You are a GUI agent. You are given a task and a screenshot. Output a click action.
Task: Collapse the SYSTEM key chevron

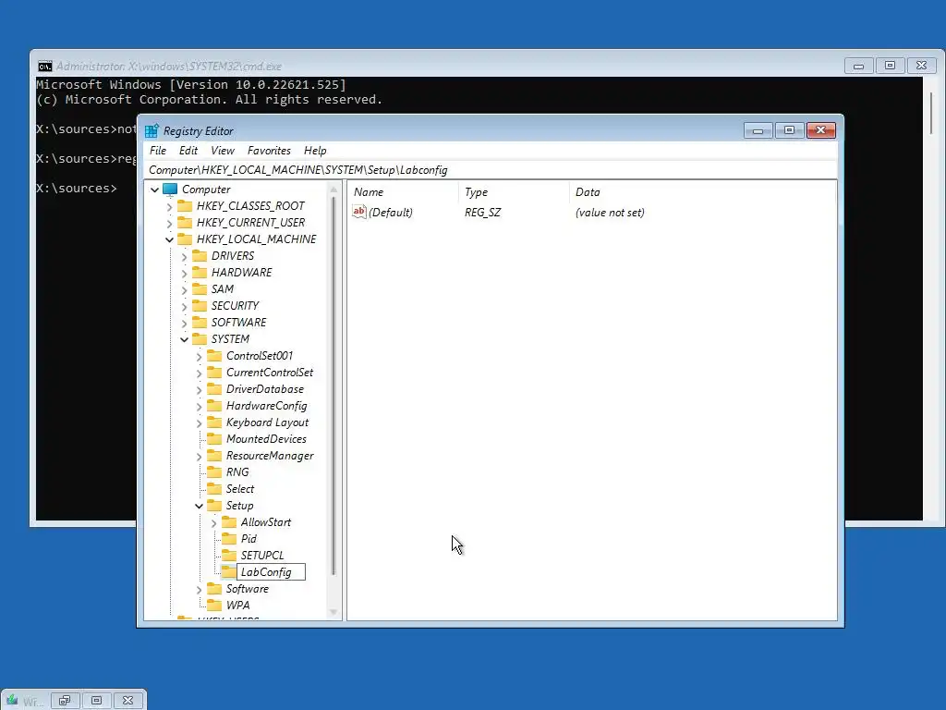(x=185, y=339)
